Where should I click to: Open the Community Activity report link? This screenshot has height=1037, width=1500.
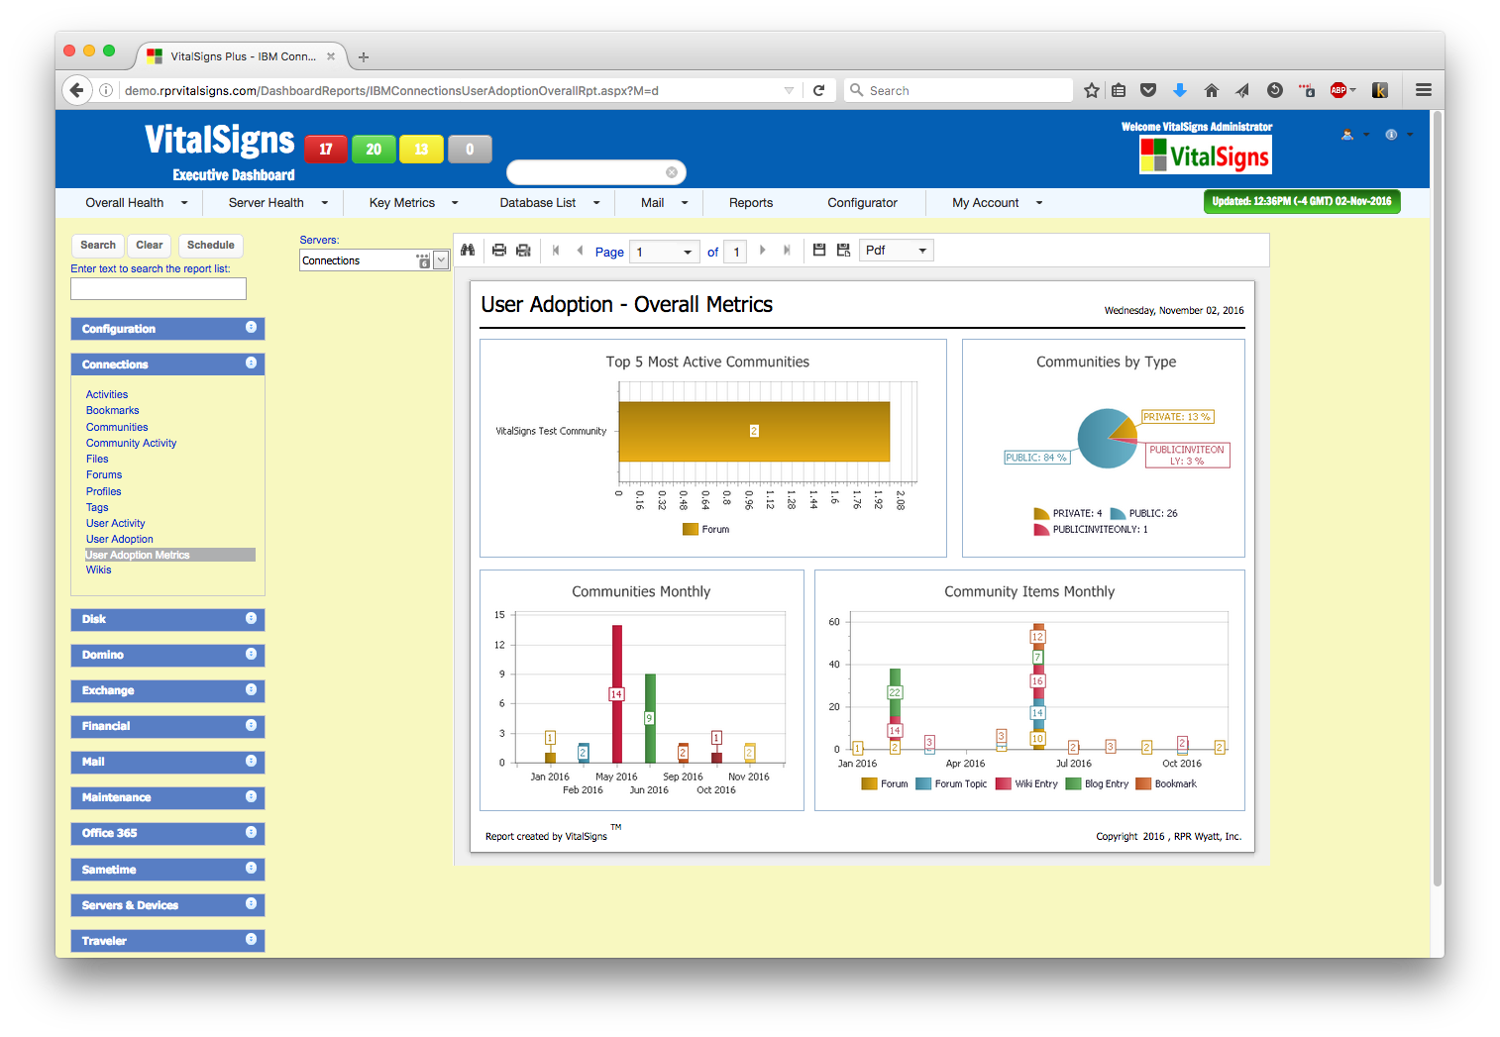coord(131,443)
